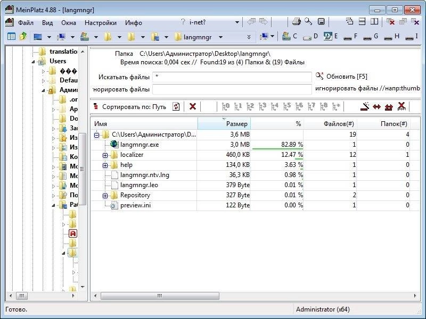Open the Настройки menu
The height and width of the screenshot is (319, 426).
click(x=101, y=23)
